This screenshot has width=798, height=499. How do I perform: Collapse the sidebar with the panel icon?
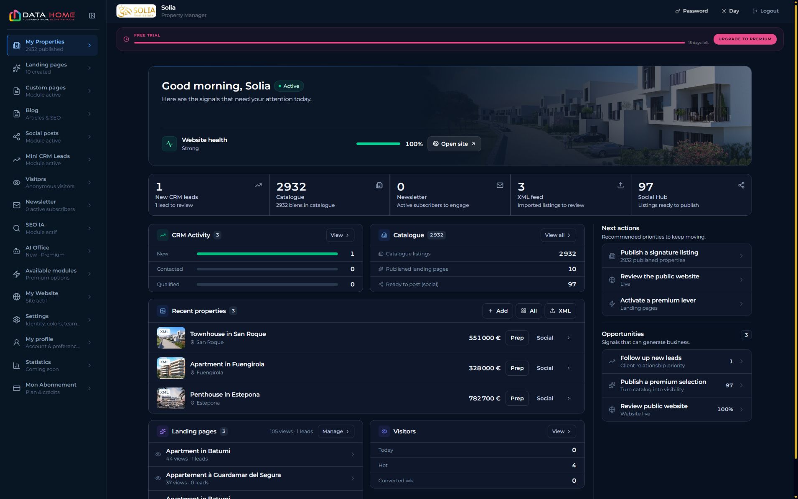point(92,16)
